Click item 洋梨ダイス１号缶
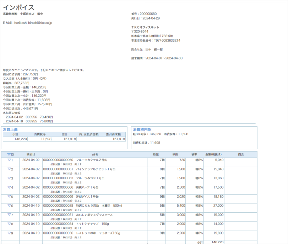 tap(87, 197)
